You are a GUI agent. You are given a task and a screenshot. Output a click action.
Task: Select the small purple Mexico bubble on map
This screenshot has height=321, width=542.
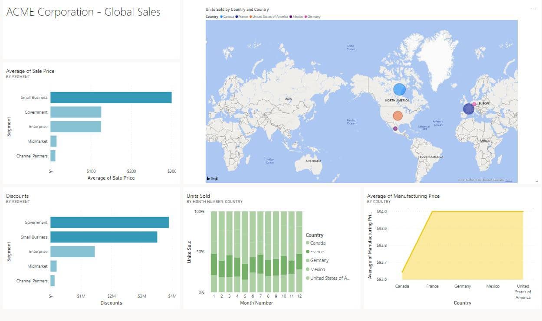click(395, 128)
